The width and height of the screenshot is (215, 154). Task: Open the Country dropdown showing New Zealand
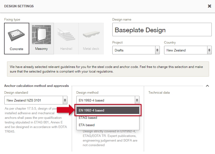pyautogui.click(x=188, y=50)
